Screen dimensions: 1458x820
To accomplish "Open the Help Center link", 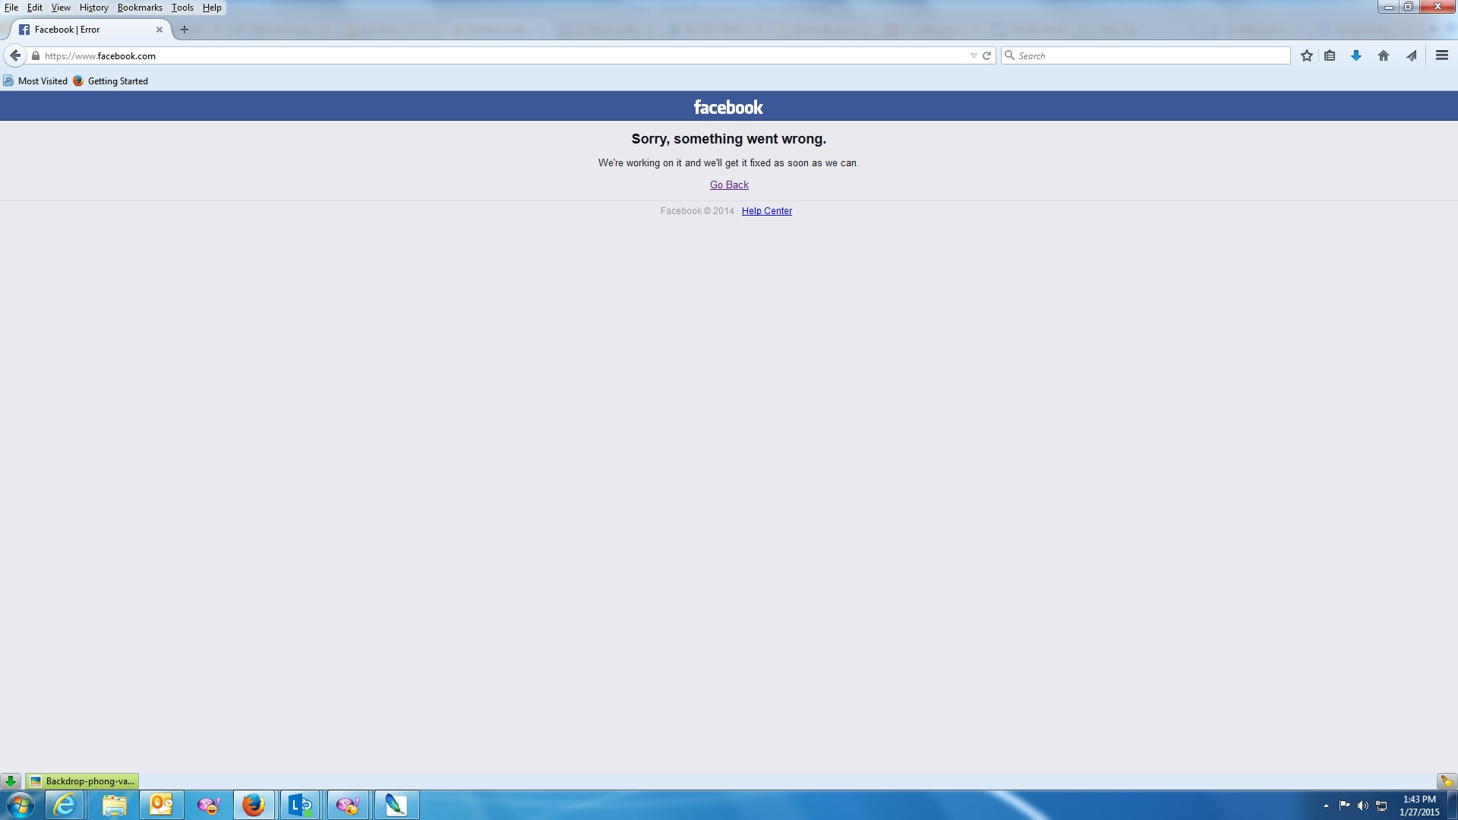I will tap(766, 211).
